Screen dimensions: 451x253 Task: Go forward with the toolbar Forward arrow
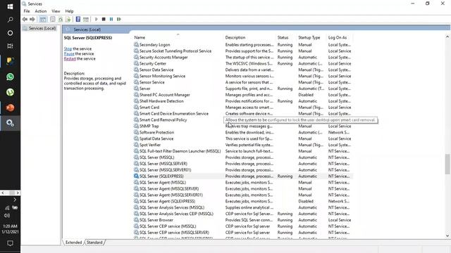[32, 19]
